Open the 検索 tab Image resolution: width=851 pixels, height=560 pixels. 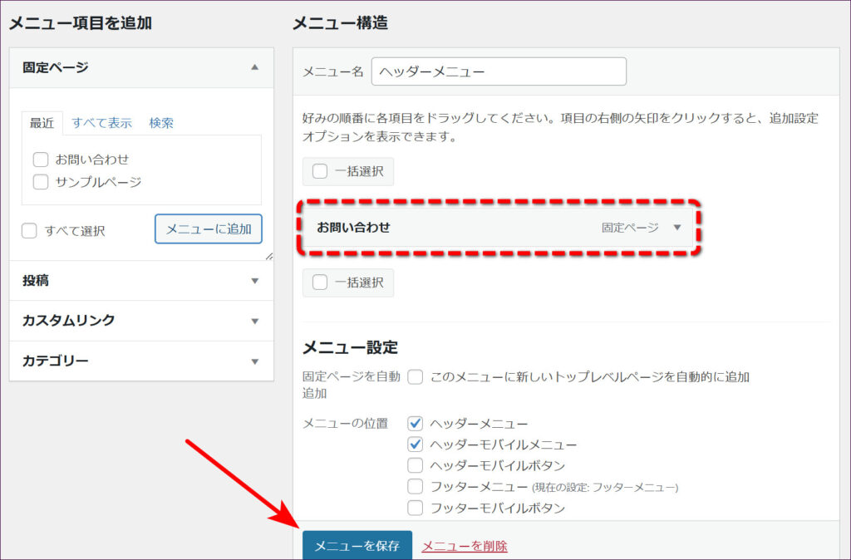[161, 123]
